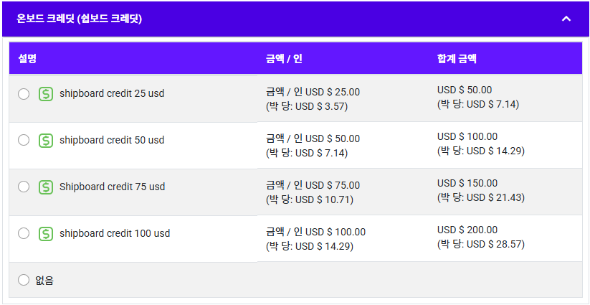
Task: Choose the 없음 (none) radio option
Action: (24, 280)
